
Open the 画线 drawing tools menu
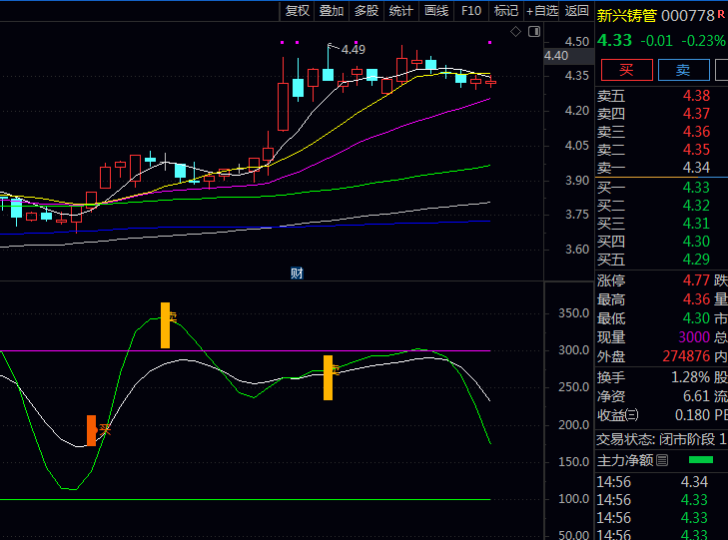click(x=436, y=11)
